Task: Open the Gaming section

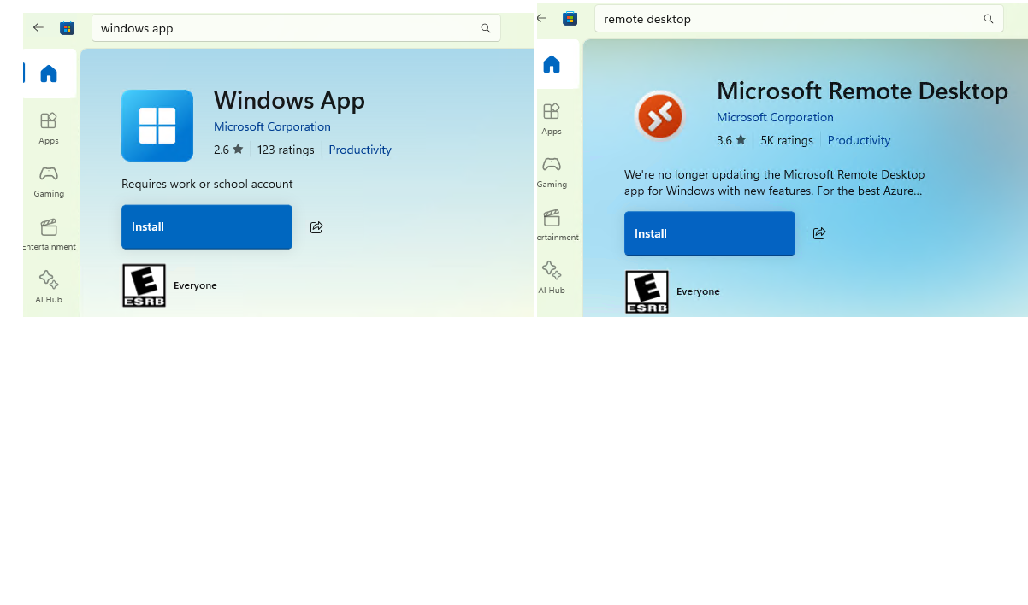Action: pyautogui.click(x=49, y=181)
